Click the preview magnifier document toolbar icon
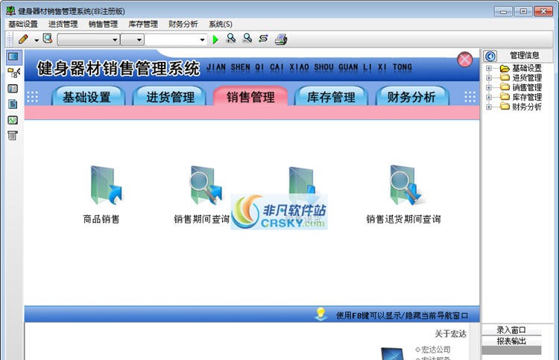The image size is (559, 360). (x=48, y=39)
